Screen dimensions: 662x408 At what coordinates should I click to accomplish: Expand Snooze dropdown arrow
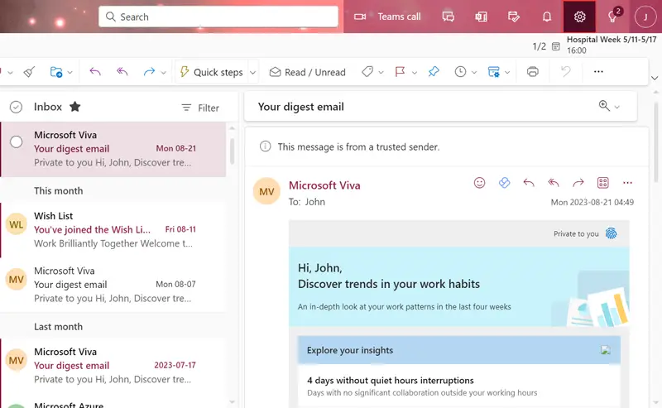click(474, 73)
